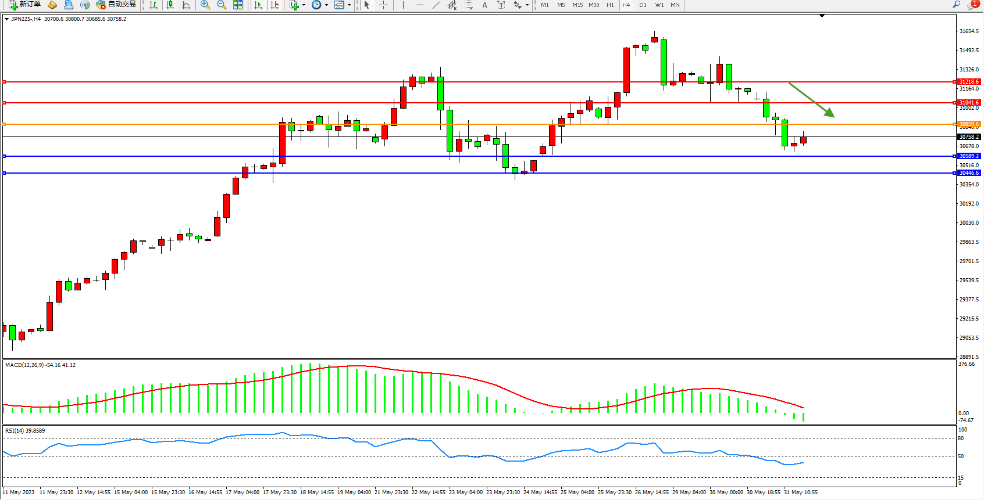Switch chart to candlestick display
The width and height of the screenshot is (984, 500).
pos(170,5)
